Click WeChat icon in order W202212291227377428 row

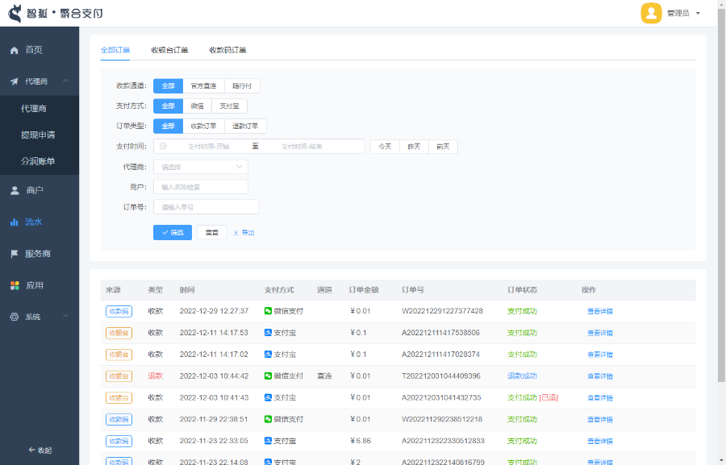pyautogui.click(x=268, y=311)
